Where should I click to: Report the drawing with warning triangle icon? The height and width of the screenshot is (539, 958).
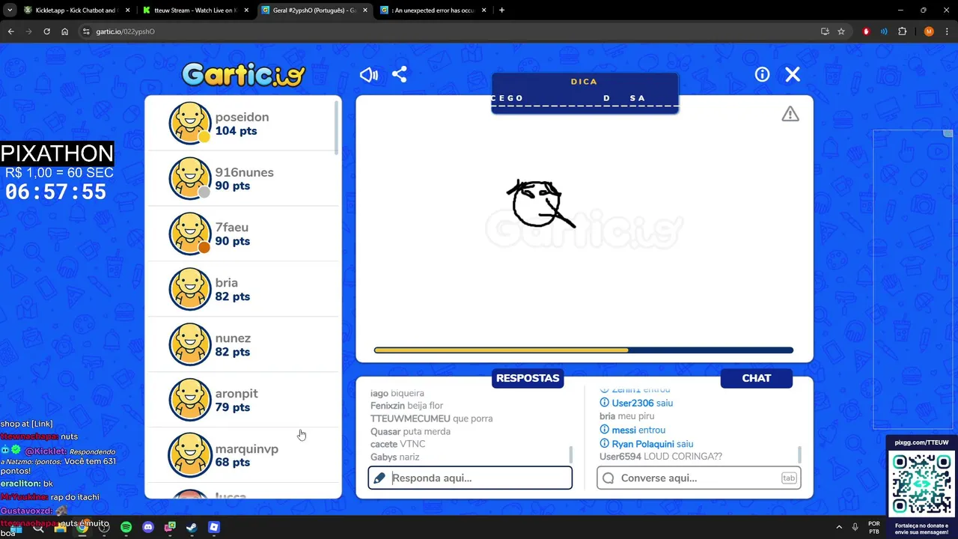(790, 114)
